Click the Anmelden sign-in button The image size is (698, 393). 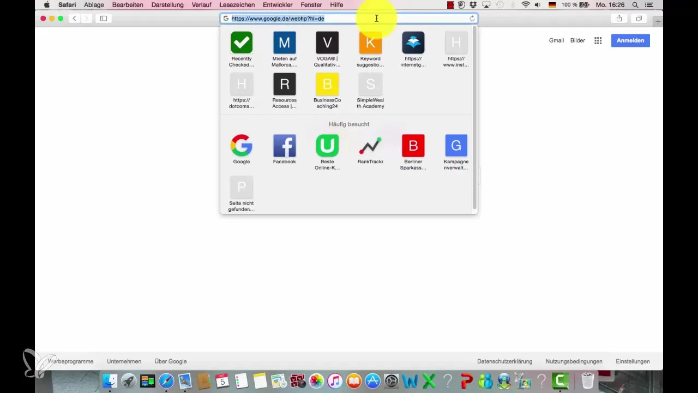pyautogui.click(x=630, y=40)
